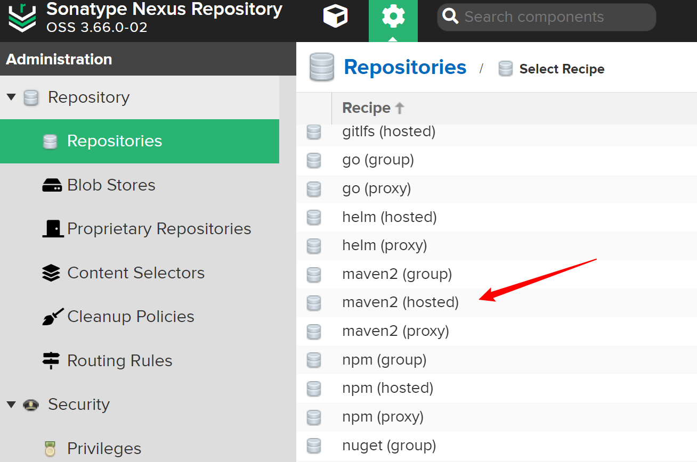
Task: Click the Select Recipe breadcrumb text
Action: [x=562, y=69]
